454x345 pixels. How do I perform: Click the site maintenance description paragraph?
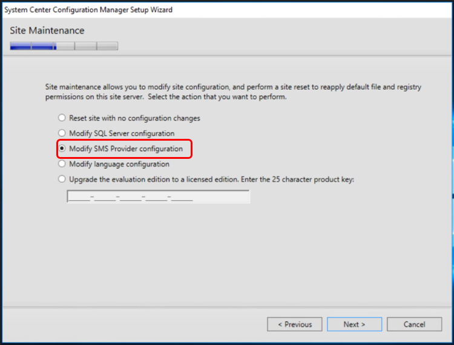233,92
